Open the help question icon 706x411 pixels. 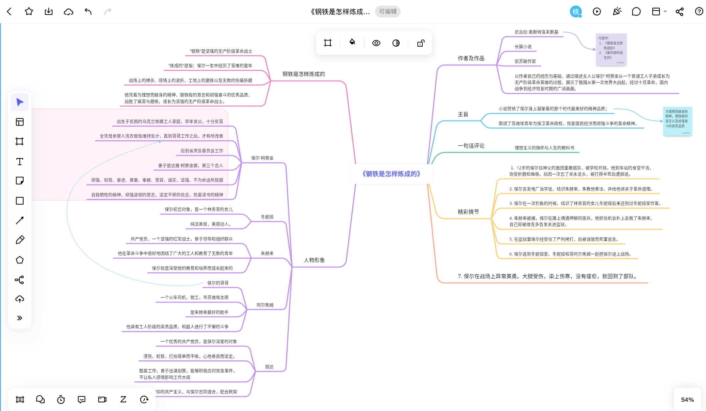pos(699,11)
